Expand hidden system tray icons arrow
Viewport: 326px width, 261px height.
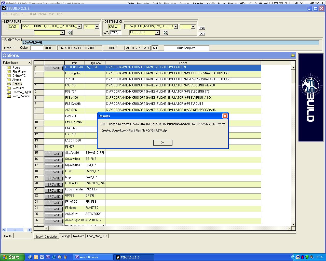point(293,257)
